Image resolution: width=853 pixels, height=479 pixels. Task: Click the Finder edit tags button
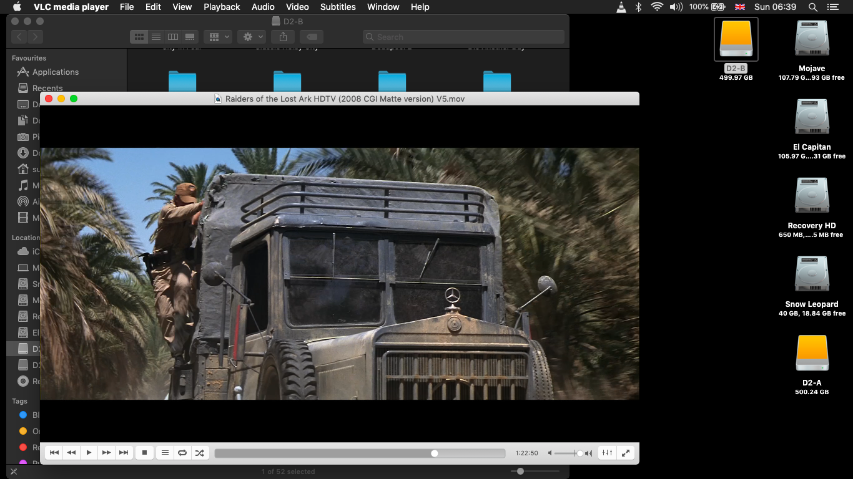[x=313, y=37]
